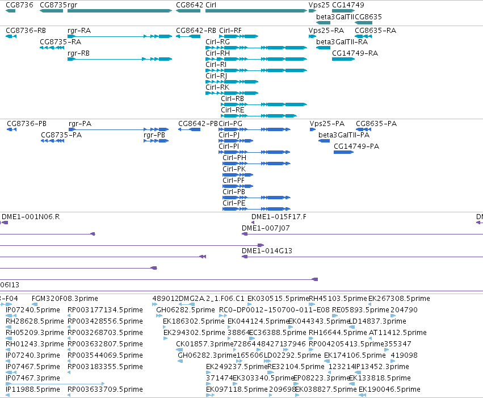Click the rgr gene label in top track

73,5
